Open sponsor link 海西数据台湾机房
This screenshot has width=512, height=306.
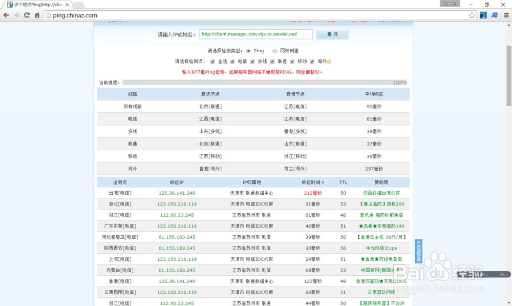point(381,193)
